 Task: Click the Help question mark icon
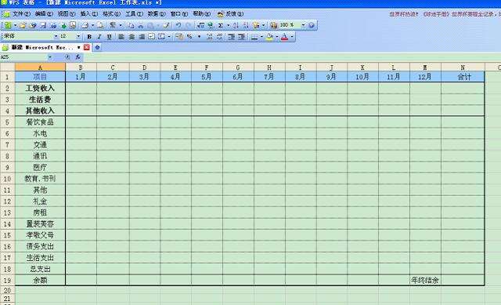tap(312, 25)
